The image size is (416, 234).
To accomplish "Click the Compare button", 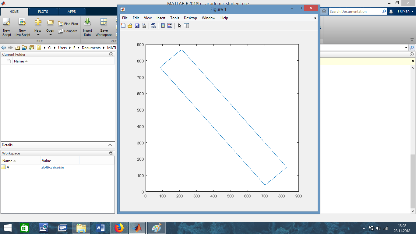I will pos(68,31).
